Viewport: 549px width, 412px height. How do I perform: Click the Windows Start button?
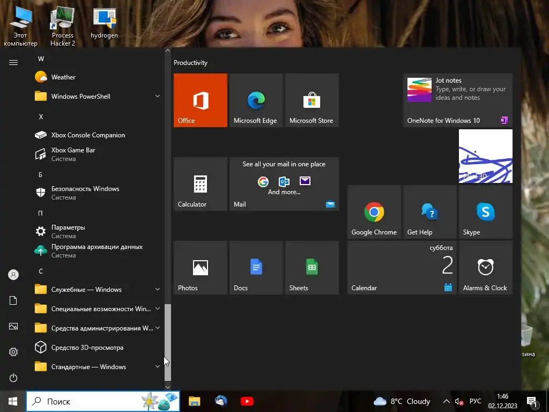click(x=13, y=401)
